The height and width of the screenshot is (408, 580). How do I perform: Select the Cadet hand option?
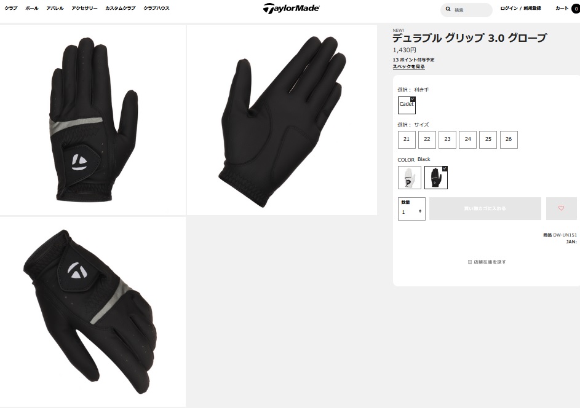tap(407, 105)
